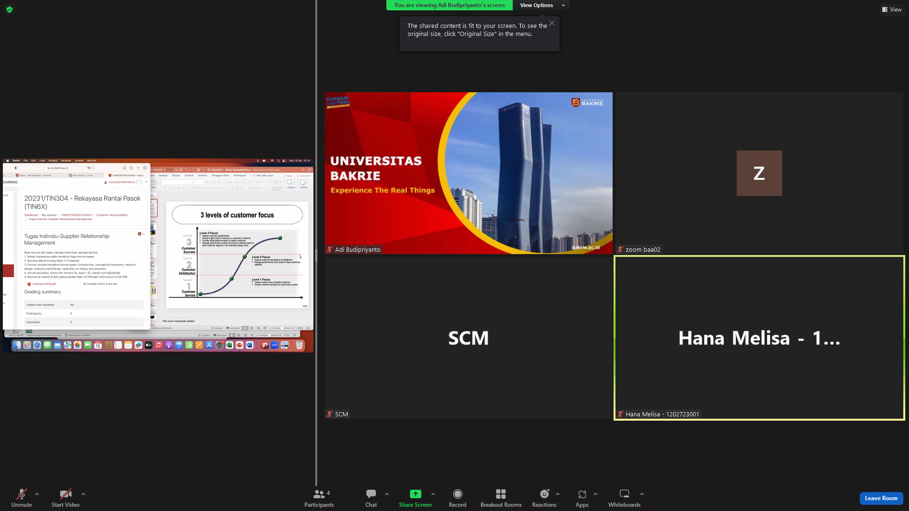Select Adi Budipriyanto's video tile
This screenshot has width=909, height=511.
469,173
